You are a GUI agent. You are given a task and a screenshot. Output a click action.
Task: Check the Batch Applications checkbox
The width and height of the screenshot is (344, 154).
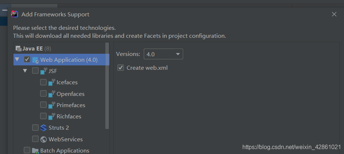coord(27,150)
